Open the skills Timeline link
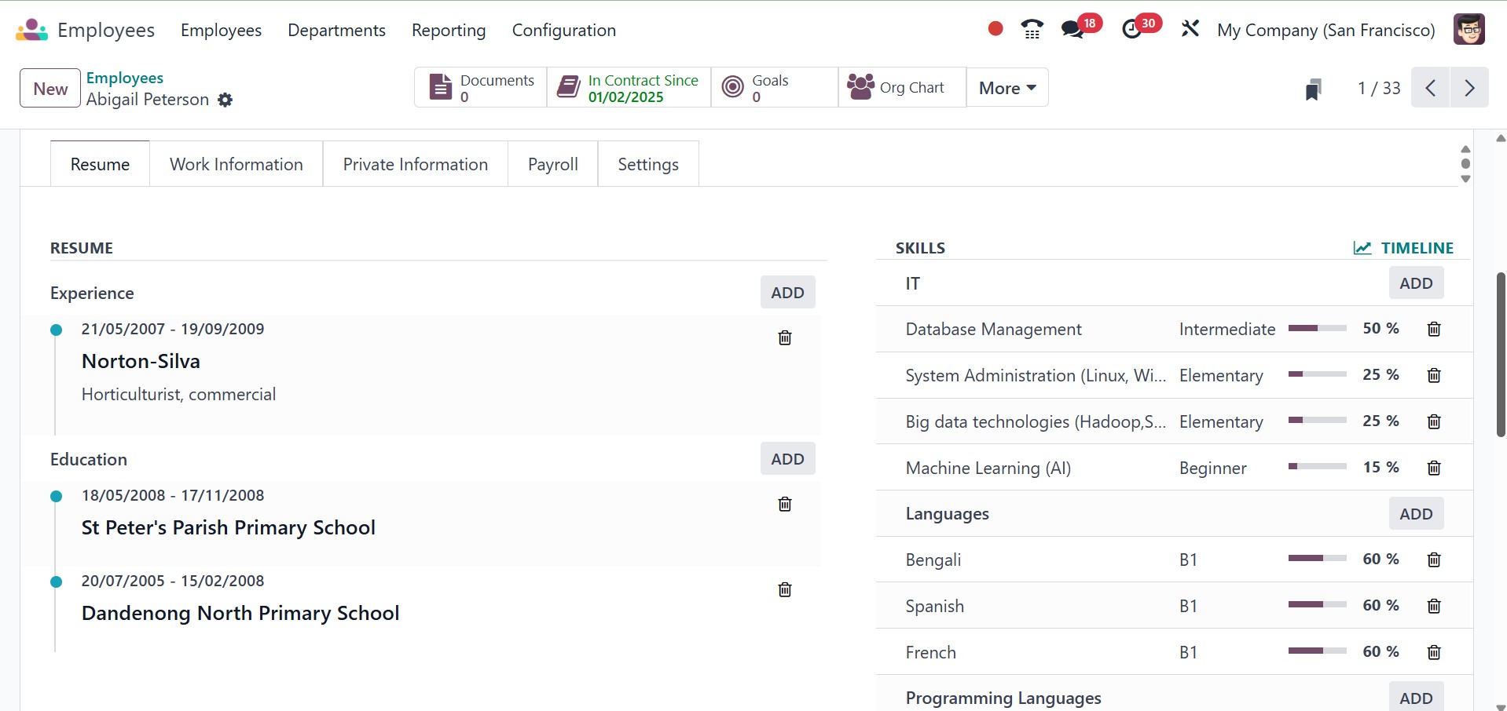Screen dimensions: 1507x711 click(1403, 248)
